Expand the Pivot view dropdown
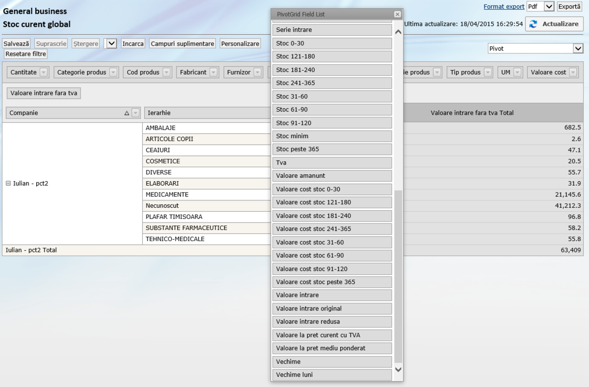Image resolution: width=589 pixels, height=387 pixels. [578, 48]
